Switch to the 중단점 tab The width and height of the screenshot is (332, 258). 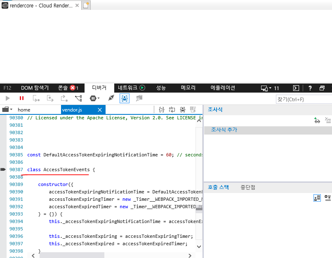coord(248,187)
